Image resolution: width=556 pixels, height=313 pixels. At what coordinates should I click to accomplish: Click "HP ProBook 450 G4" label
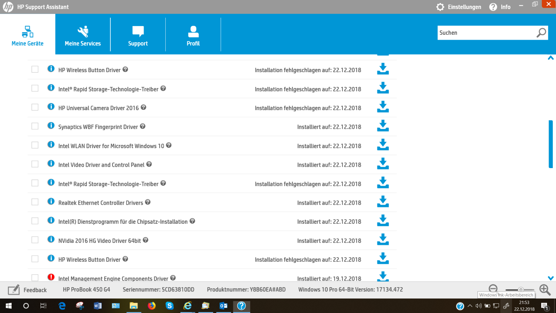(x=87, y=289)
